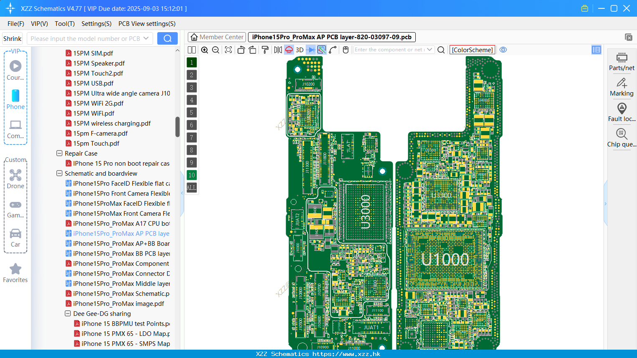Click the zoom out magnifier
Image resolution: width=637 pixels, height=358 pixels.
(215, 50)
